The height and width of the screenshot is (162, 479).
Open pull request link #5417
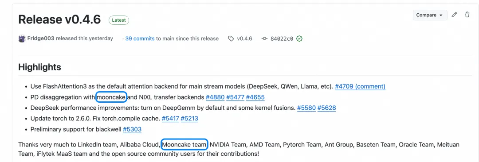point(170,118)
